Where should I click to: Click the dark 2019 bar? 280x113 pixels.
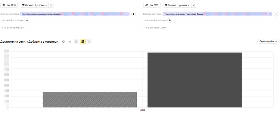(x=194, y=80)
